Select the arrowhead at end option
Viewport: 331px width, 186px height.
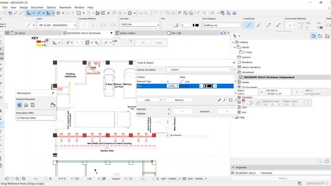[268, 25]
